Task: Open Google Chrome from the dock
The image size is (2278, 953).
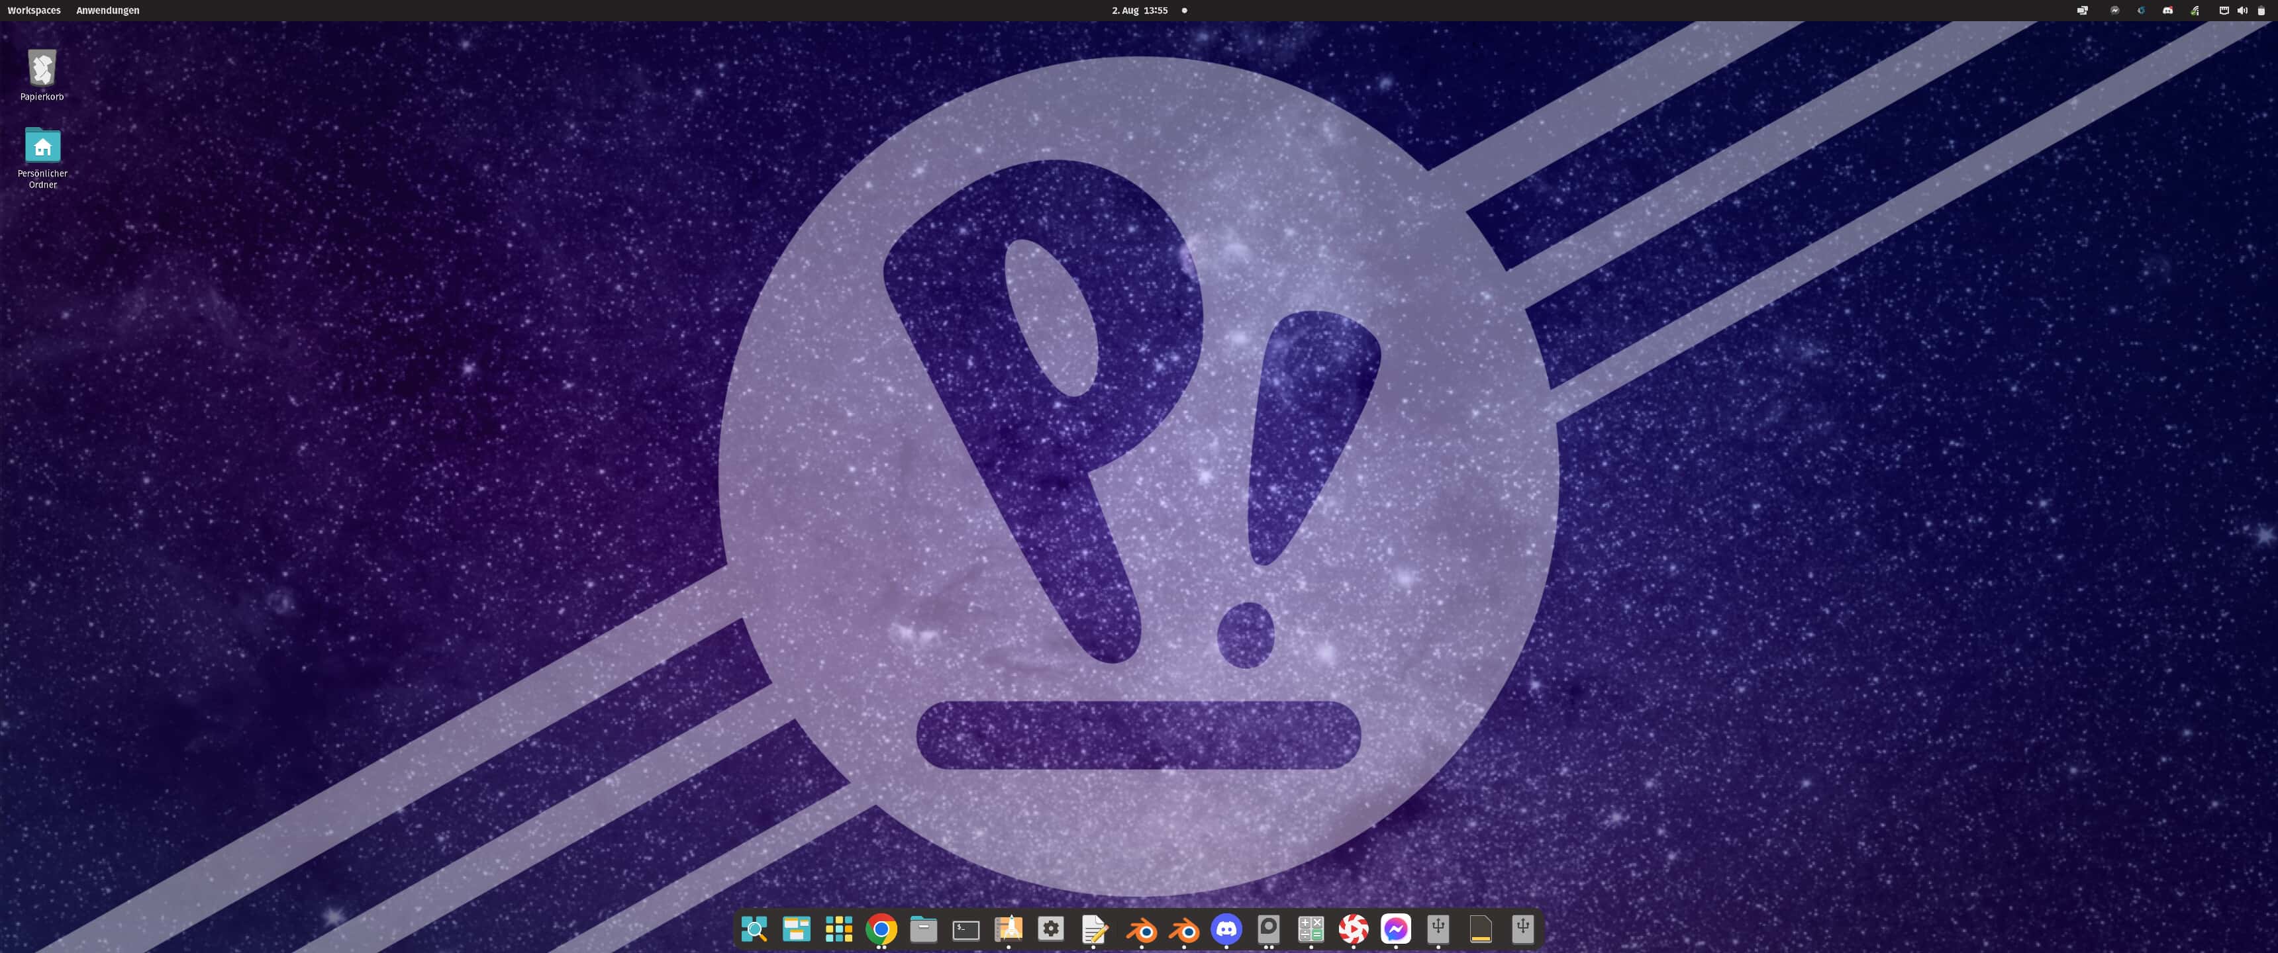Action: click(881, 929)
